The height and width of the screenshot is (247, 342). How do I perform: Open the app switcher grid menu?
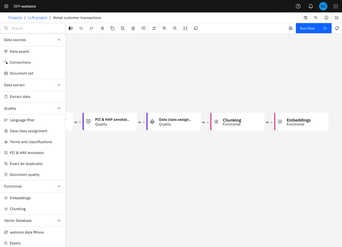point(336,6)
